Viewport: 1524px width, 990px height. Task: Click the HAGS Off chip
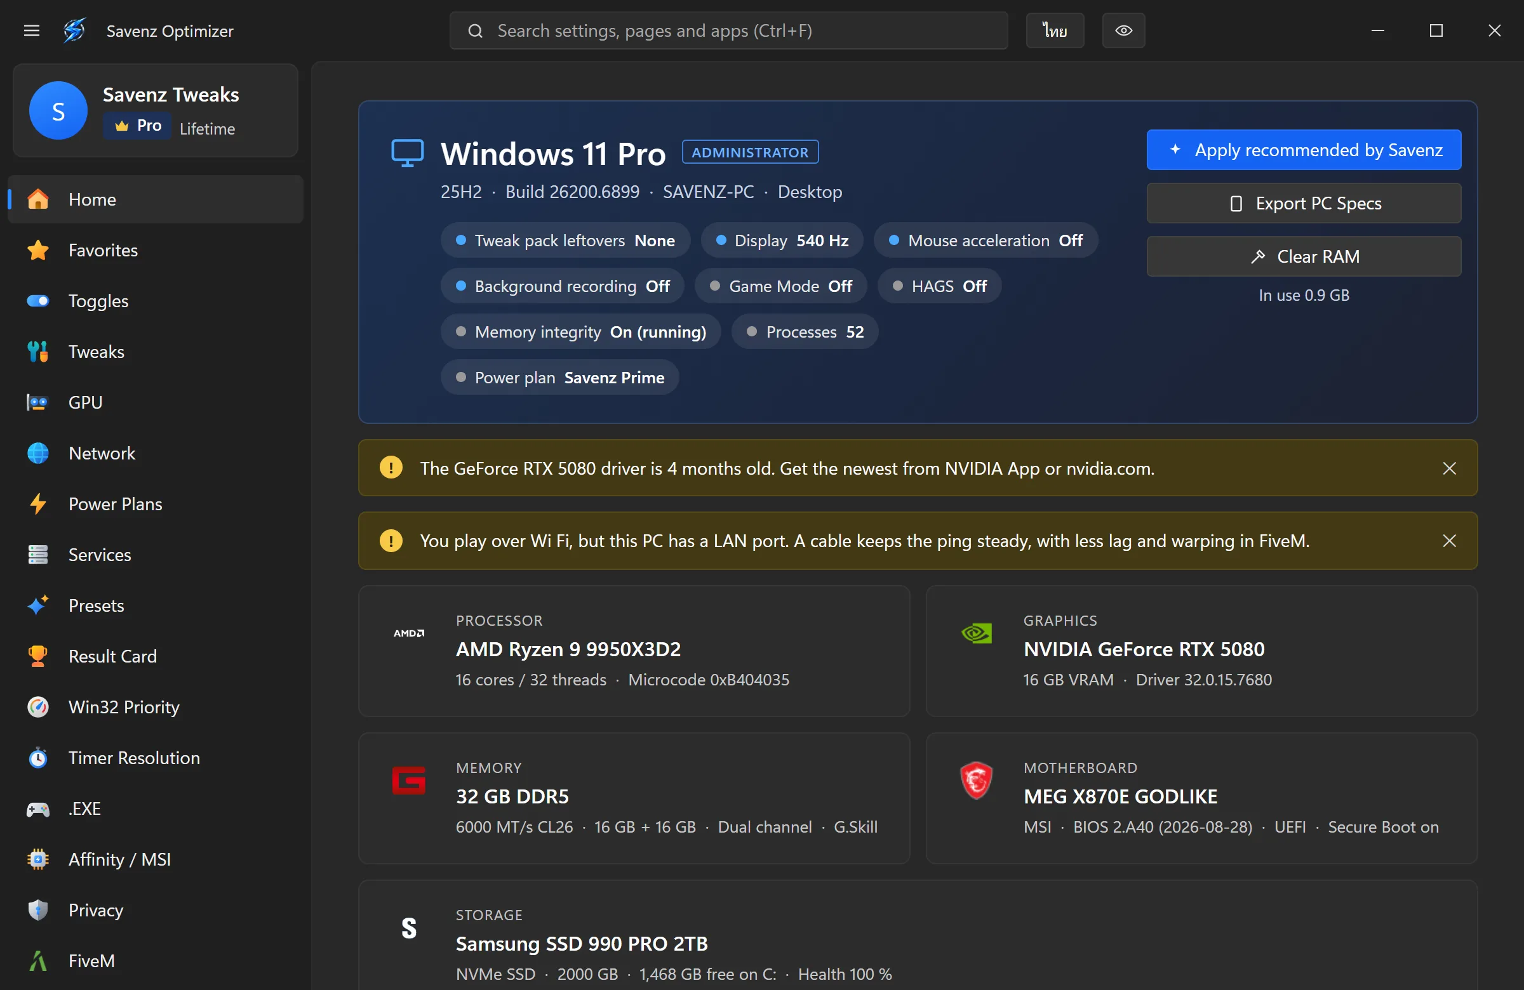[939, 286]
